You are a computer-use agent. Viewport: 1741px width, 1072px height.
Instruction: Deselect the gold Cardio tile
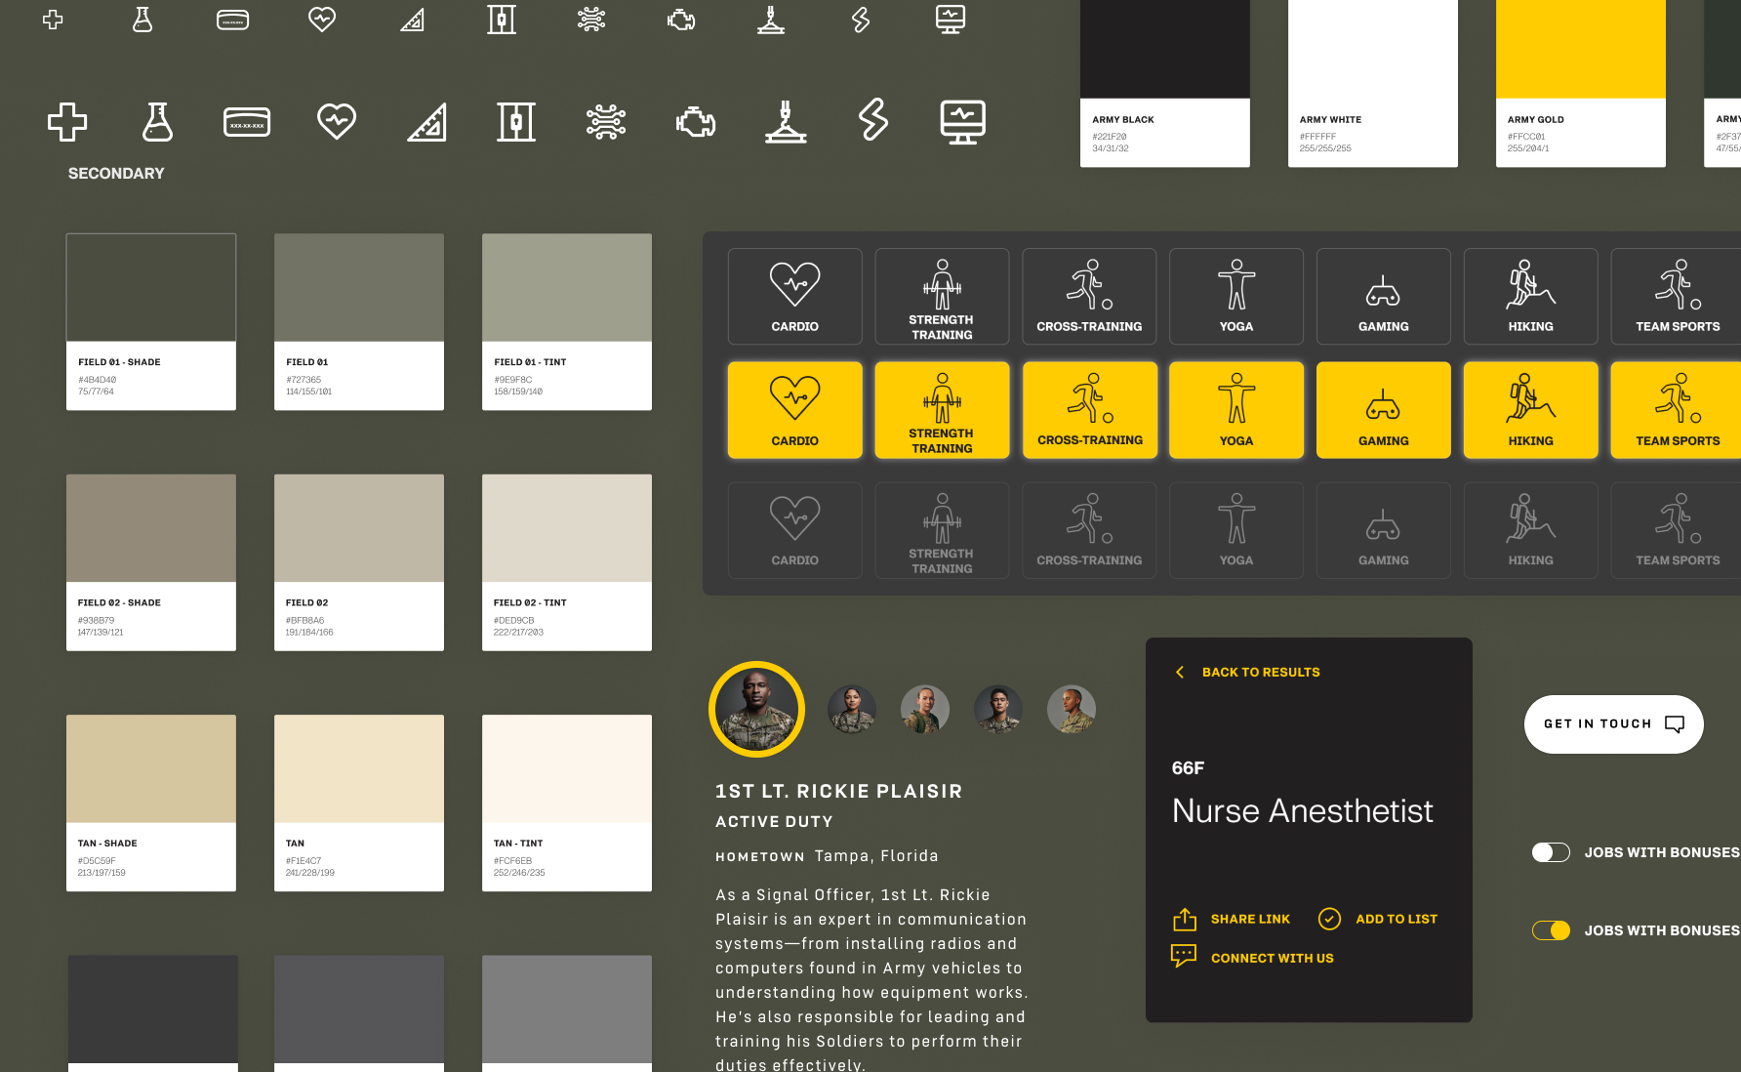(x=795, y=410)
